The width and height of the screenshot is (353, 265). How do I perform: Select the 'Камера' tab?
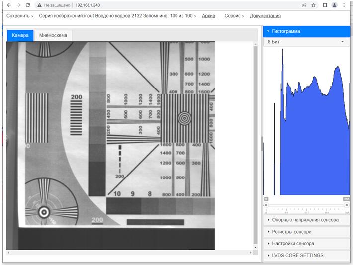coord(20,35)
